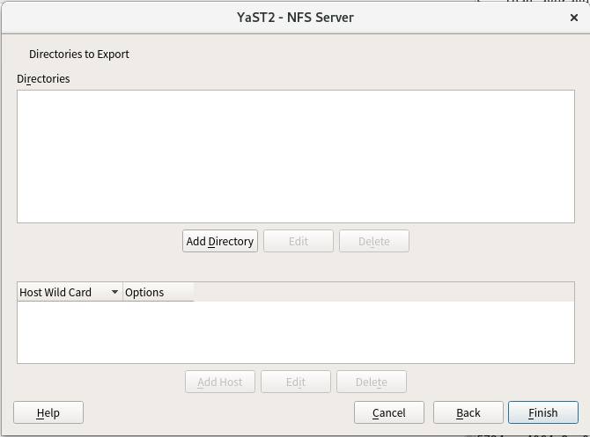Click inside the Directories list box
The image size is (590, 437).
coord(296,157)
